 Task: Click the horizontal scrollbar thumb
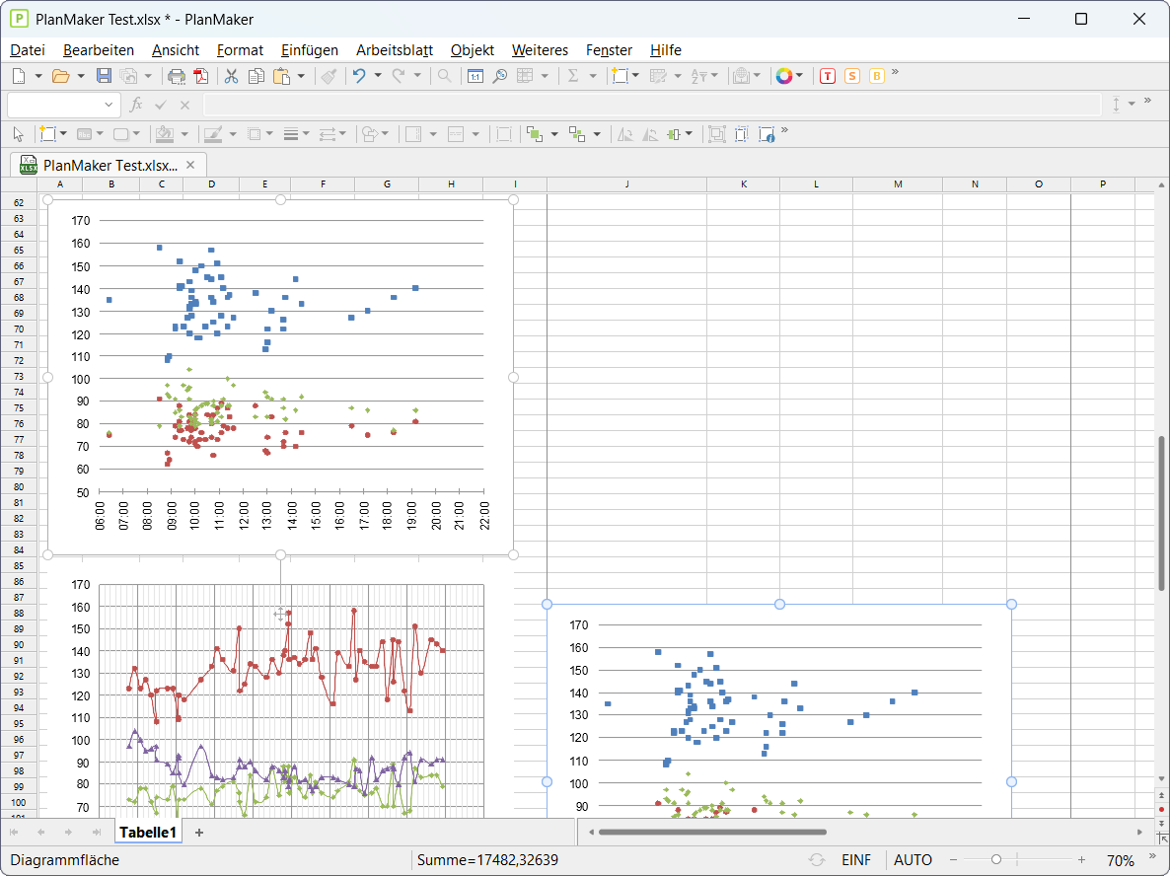click(x=712, y=832)
